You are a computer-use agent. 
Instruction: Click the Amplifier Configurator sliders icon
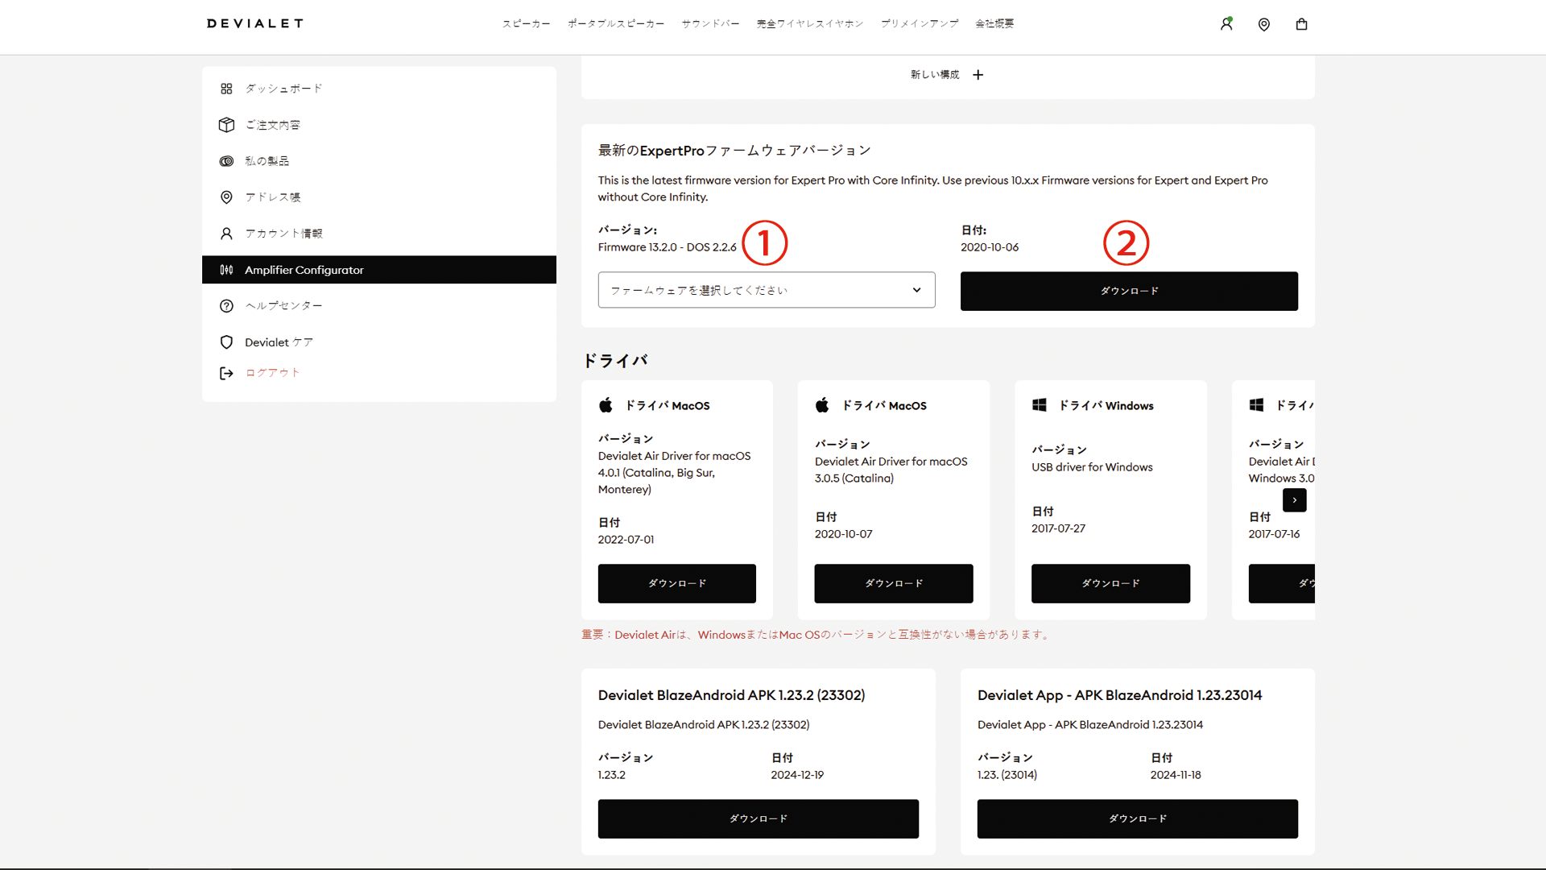coord(226,270)
